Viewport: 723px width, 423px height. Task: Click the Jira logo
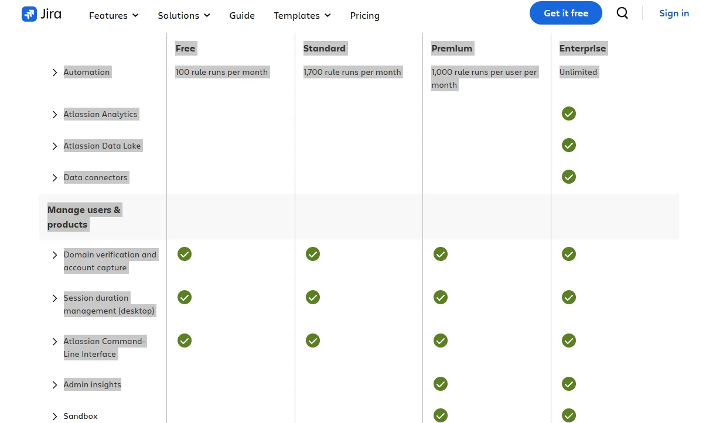(x=41, y=13)
